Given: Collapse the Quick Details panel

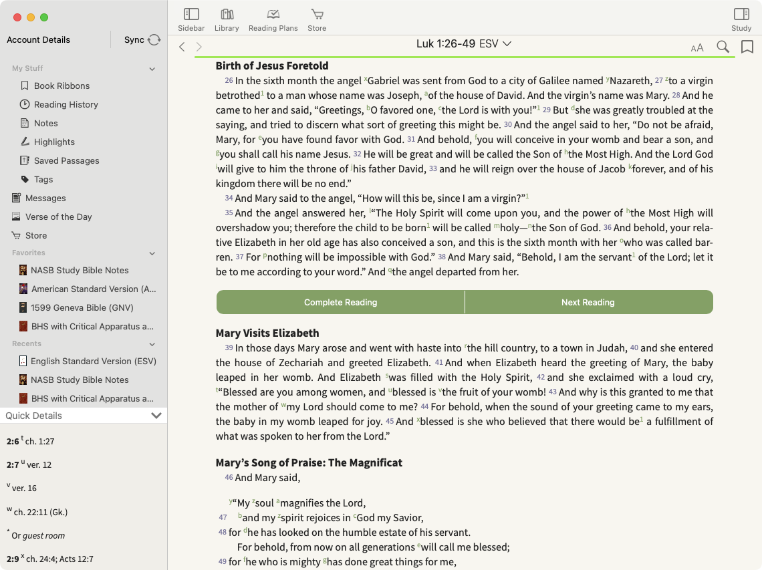Looking at the screenshot, I should (x=156, y=416).
